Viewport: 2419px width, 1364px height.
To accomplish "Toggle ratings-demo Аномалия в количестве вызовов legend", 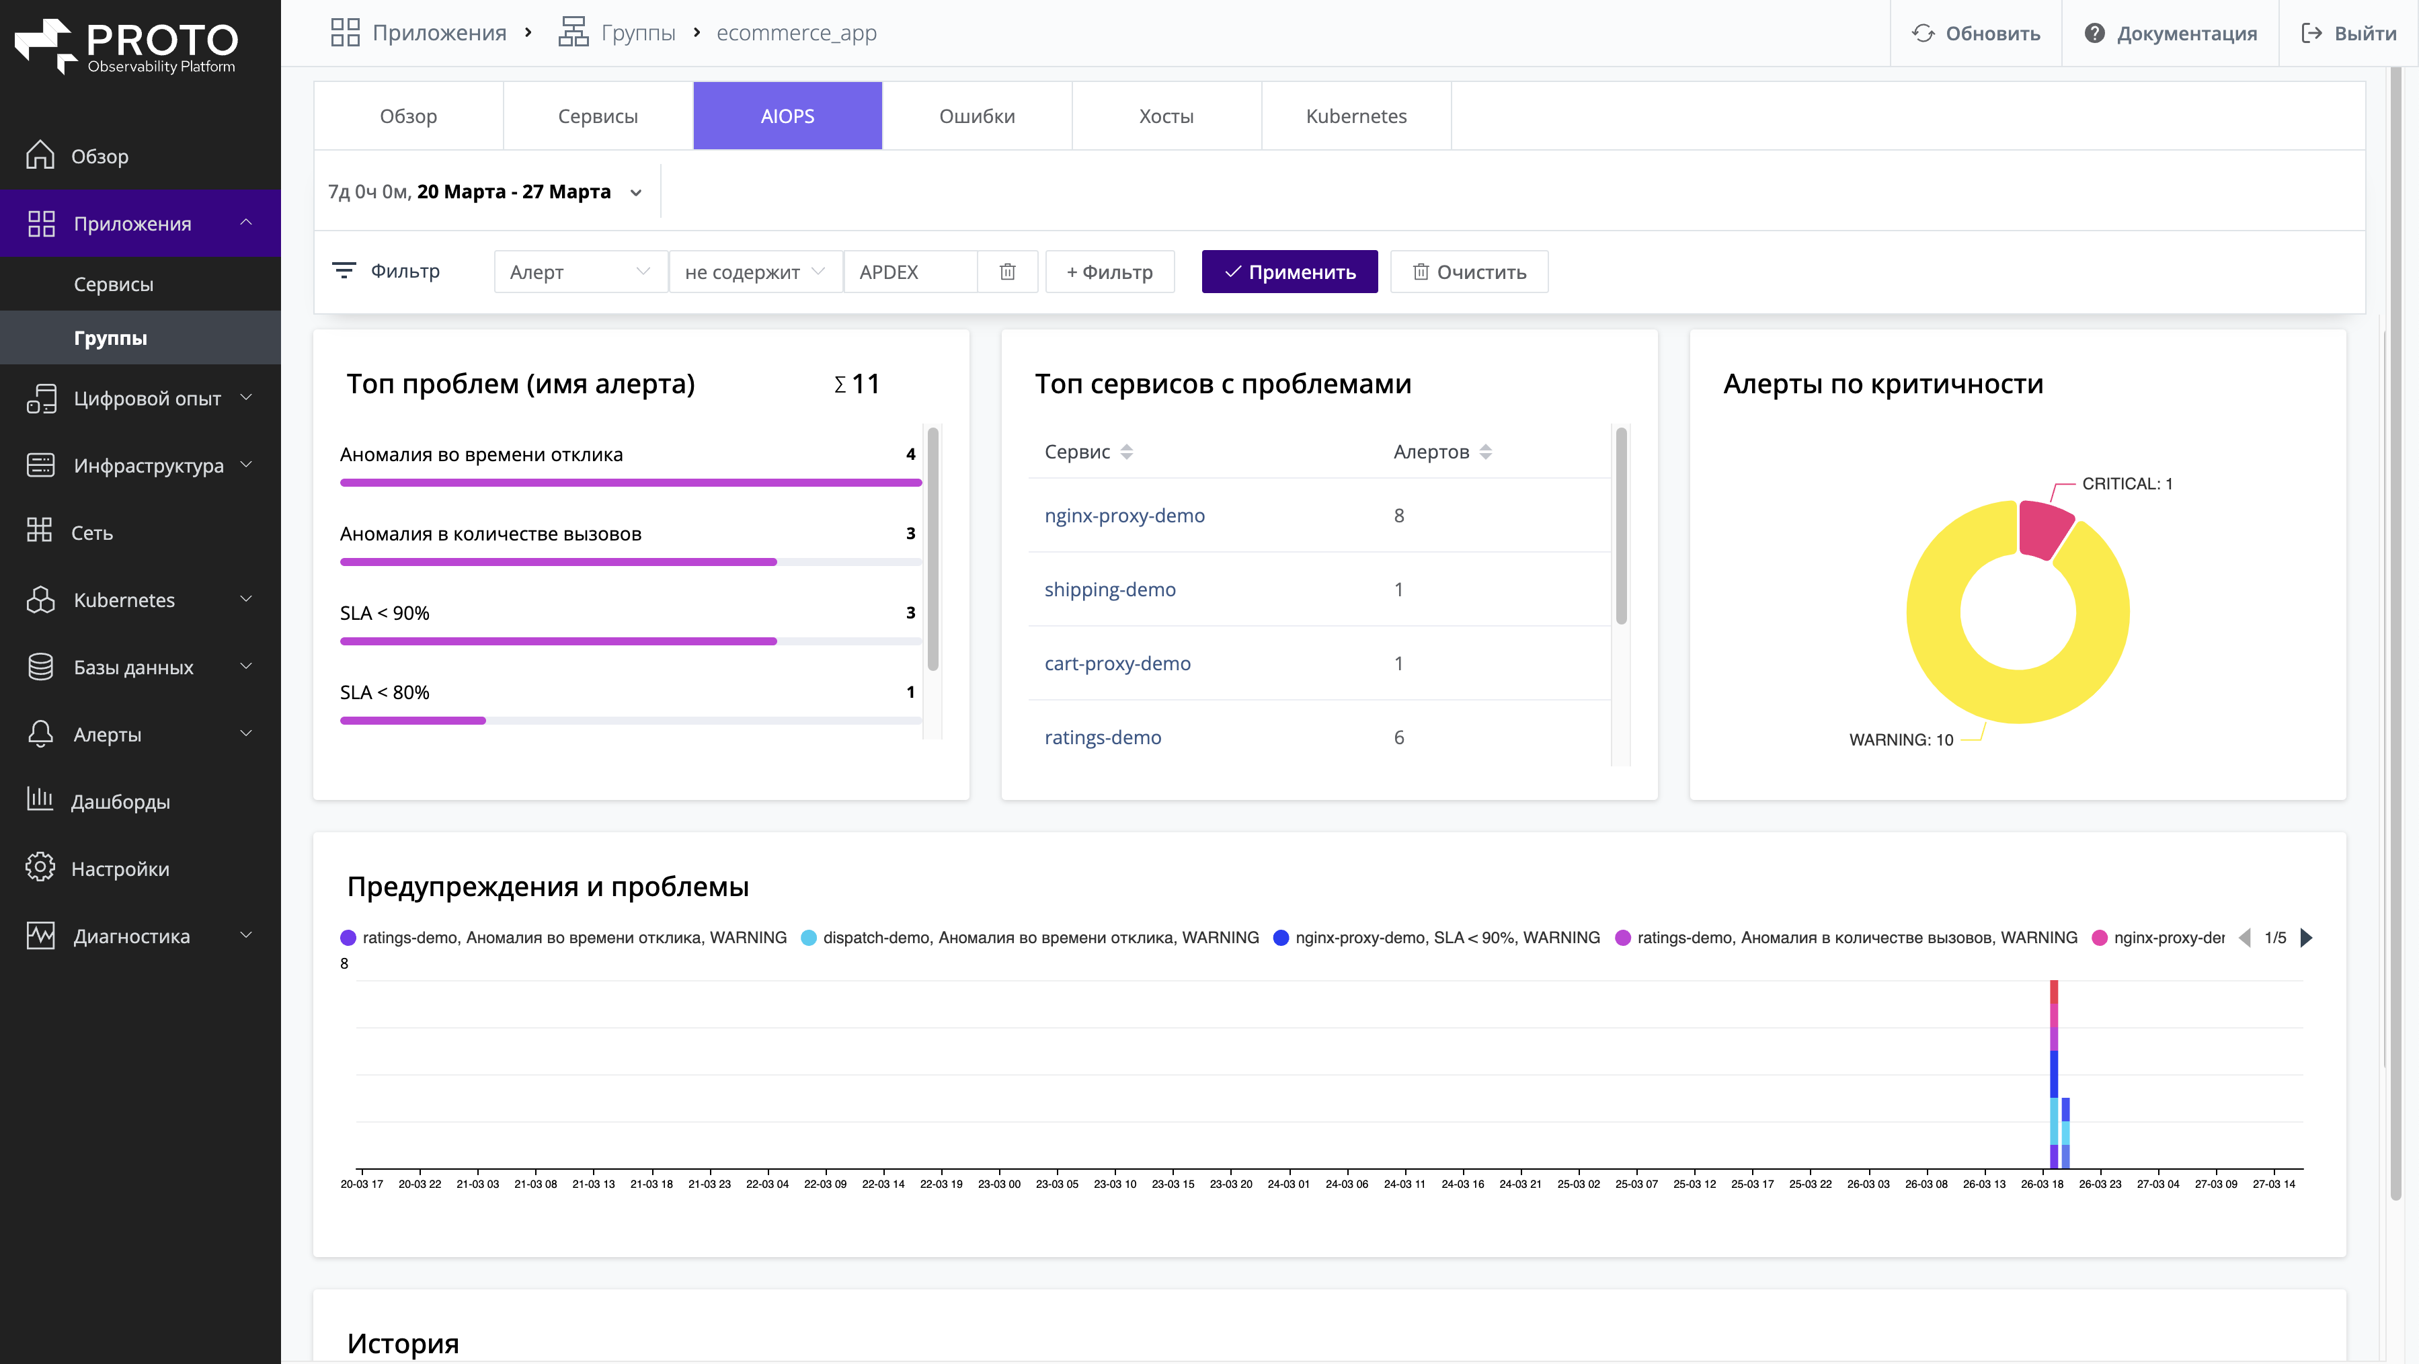I will pos(1846,937).
